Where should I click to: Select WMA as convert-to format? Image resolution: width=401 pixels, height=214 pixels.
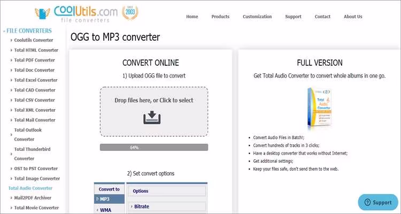(x=109, y=210)
